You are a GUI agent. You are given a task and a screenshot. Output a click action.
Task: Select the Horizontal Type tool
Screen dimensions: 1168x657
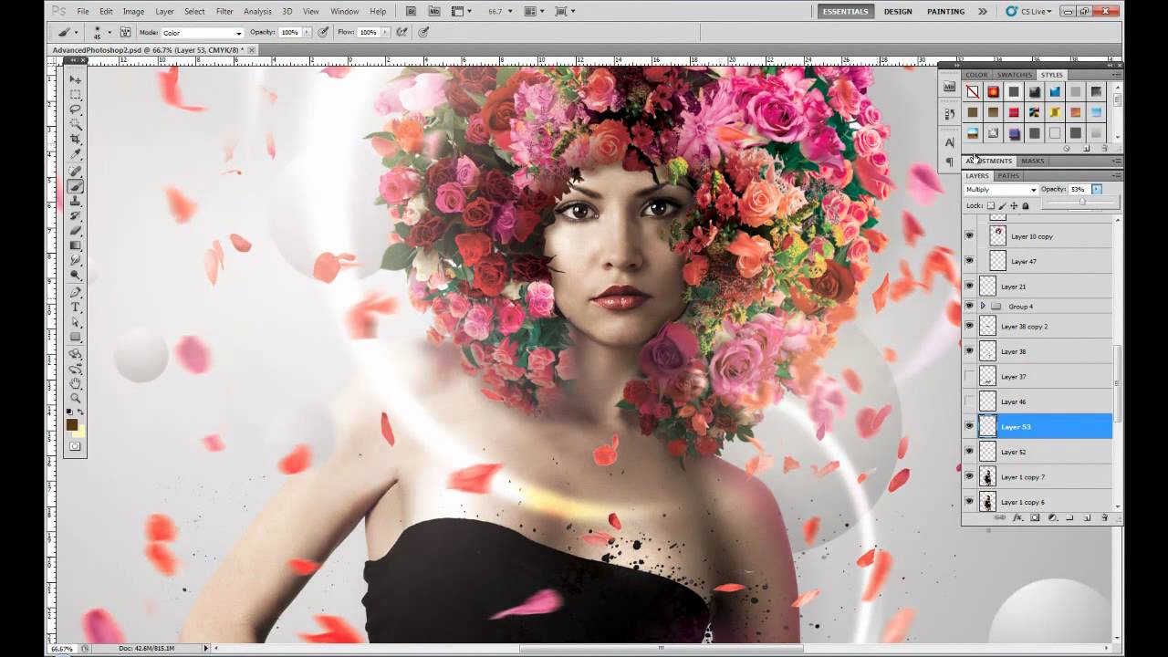coord(76,307)
